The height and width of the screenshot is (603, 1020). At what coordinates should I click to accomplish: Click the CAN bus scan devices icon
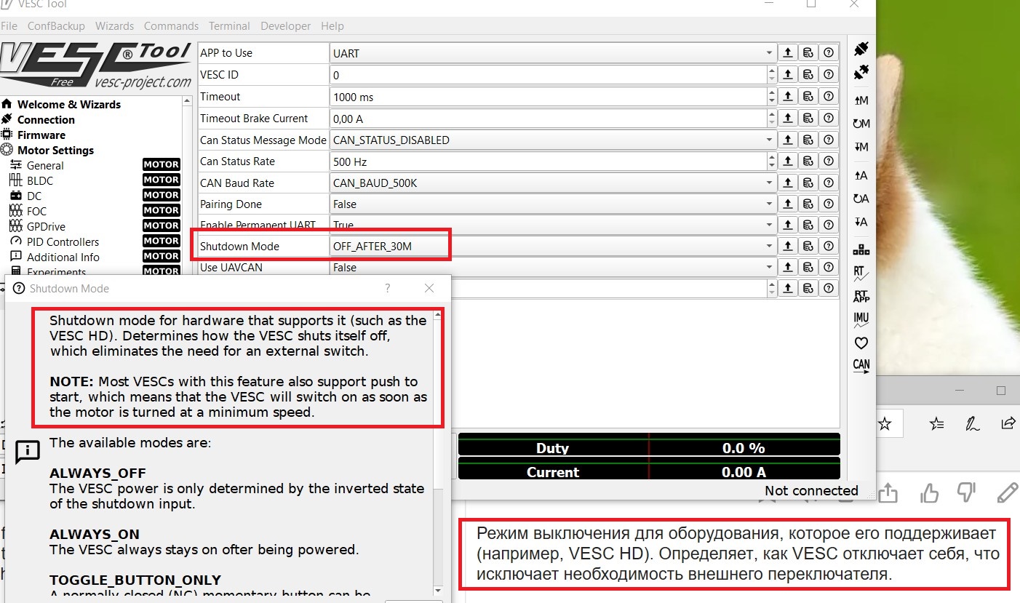pos(861,249)
